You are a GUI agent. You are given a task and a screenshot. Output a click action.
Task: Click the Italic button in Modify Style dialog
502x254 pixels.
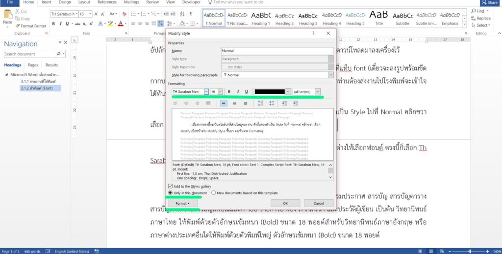[237, 92]
